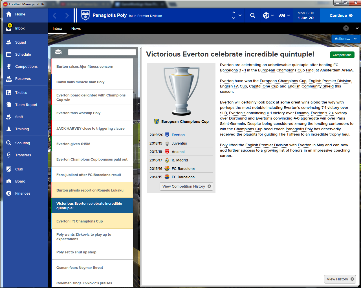Open Fans jubilant after FC Barcelona result

tap(92, 175)
